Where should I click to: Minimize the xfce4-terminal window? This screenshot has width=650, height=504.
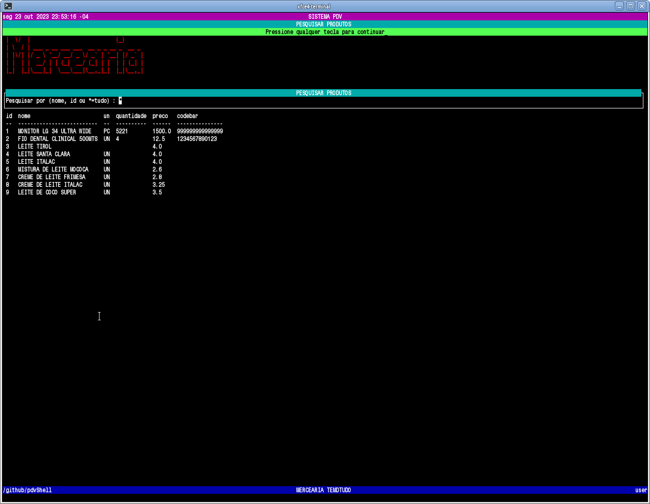click(x=619, y=6)
